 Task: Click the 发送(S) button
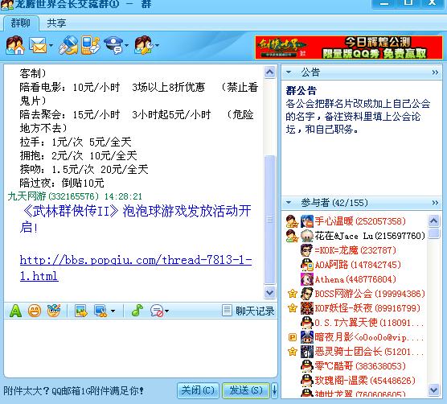tap(246, 390)
